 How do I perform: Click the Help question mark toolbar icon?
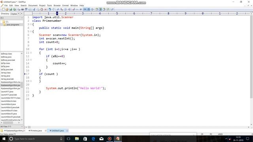click(x=112, y=9)
